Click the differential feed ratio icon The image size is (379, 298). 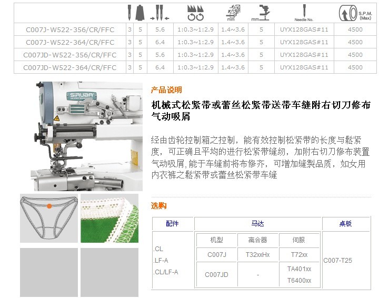tap(195, 12)
